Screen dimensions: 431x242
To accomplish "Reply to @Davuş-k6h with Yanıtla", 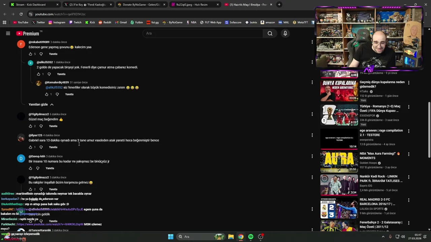I will [50, 168].
